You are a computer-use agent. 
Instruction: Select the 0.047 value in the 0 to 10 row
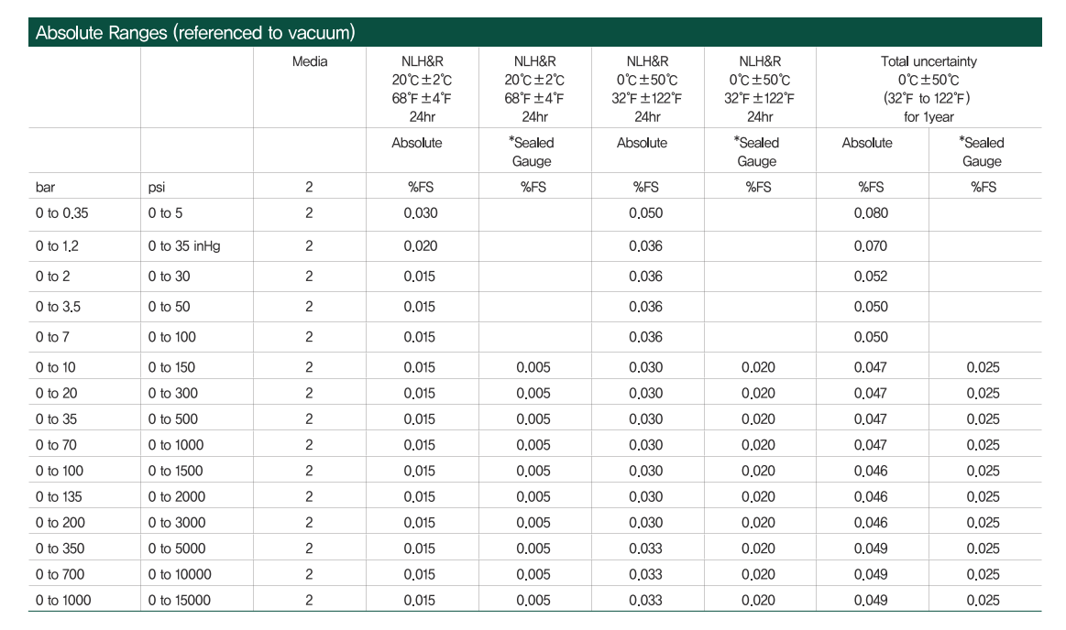(871, 367)
